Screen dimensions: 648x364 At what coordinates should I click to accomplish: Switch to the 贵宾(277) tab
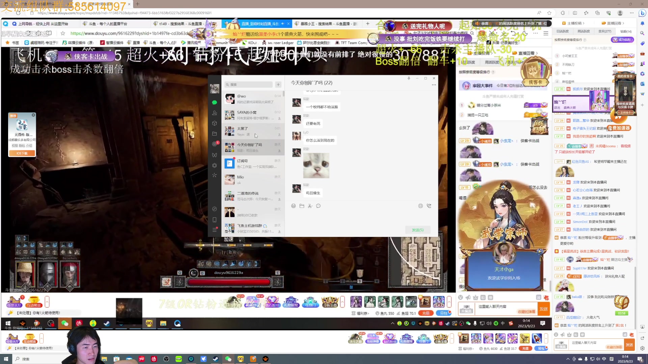click(605, 31)
